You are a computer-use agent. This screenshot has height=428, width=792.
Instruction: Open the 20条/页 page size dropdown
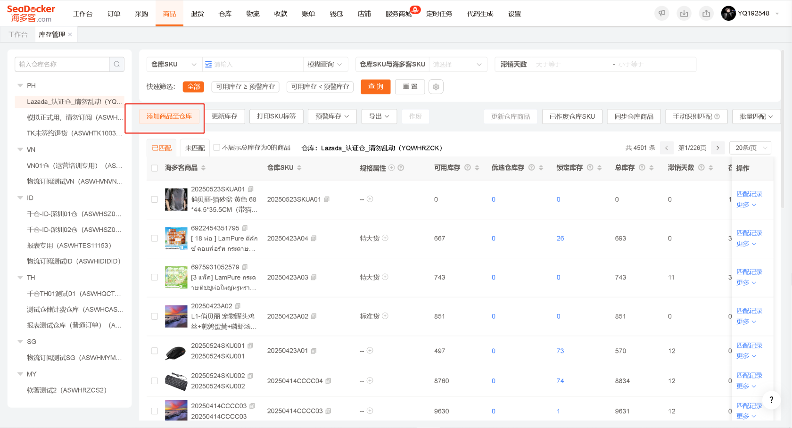tap(750, 148)
